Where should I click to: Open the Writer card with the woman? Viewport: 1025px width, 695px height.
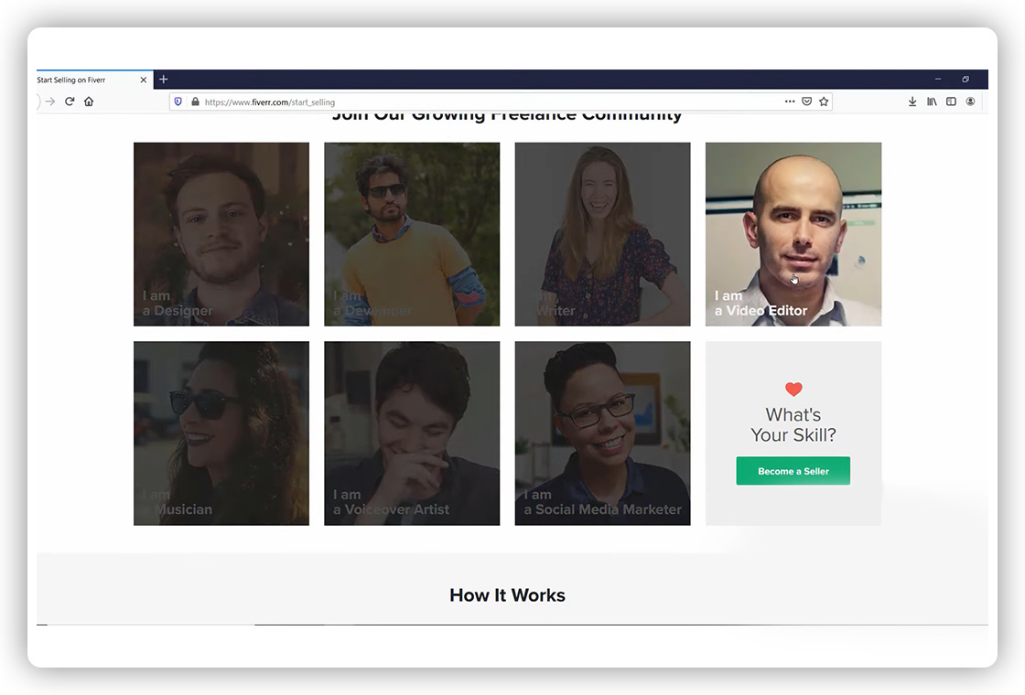pos(602,234)
